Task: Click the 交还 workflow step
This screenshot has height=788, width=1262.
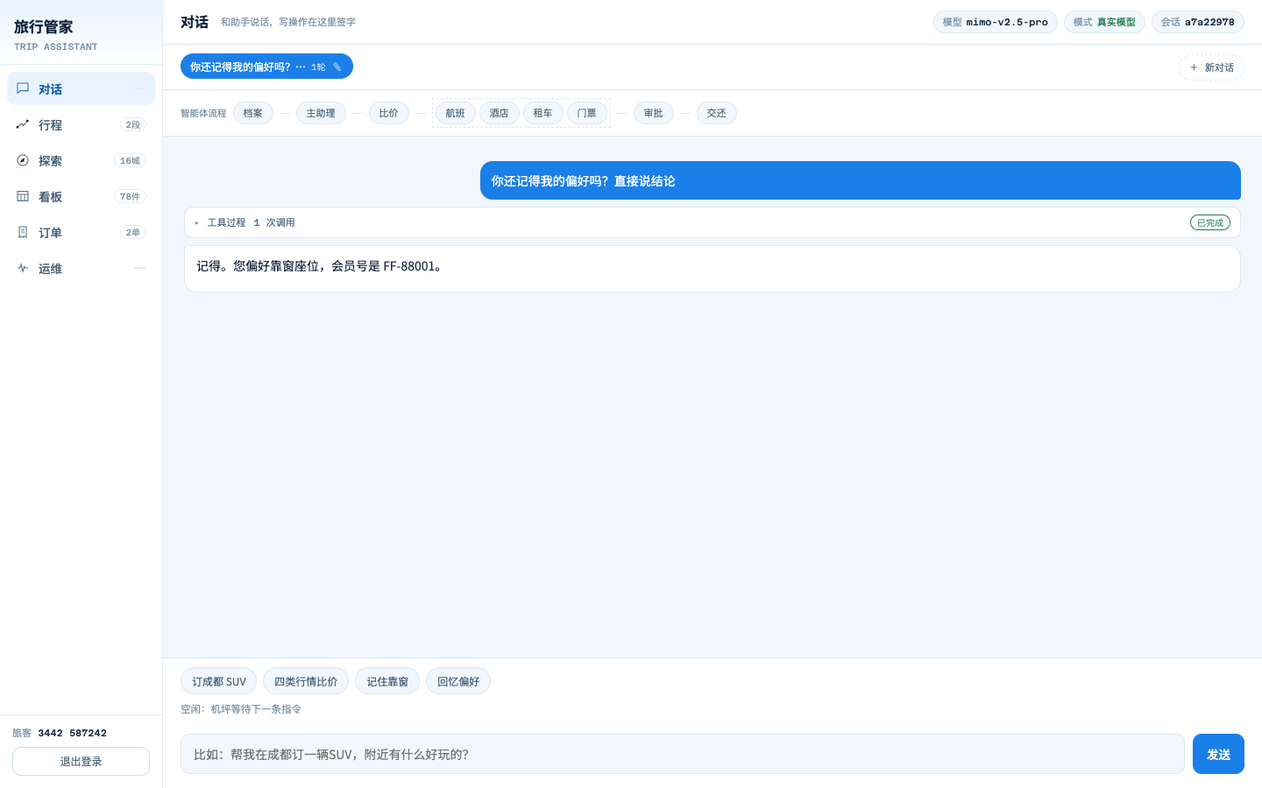Action: click(x=717, y=113)
